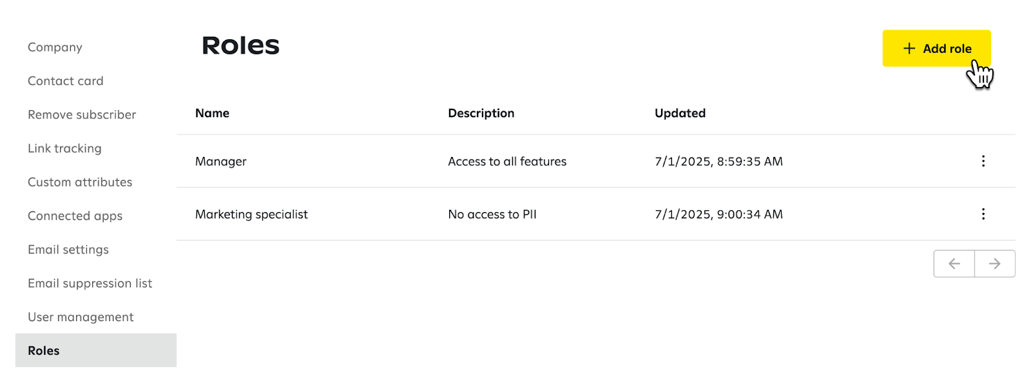
Task: Navigate to Custom attributes
Action: pyautogui.click(x=80, y=182)
